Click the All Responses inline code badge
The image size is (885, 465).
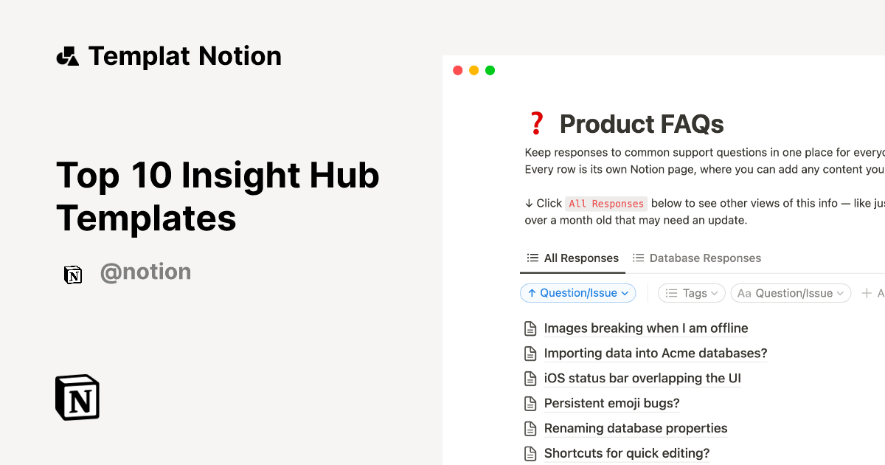click(606, 203)
